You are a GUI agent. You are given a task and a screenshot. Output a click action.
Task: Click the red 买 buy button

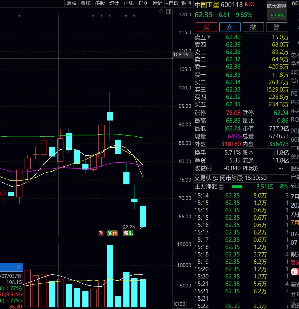pos(206,27)
